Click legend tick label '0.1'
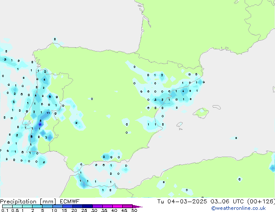Screen dimensions: 275x212 5,210
